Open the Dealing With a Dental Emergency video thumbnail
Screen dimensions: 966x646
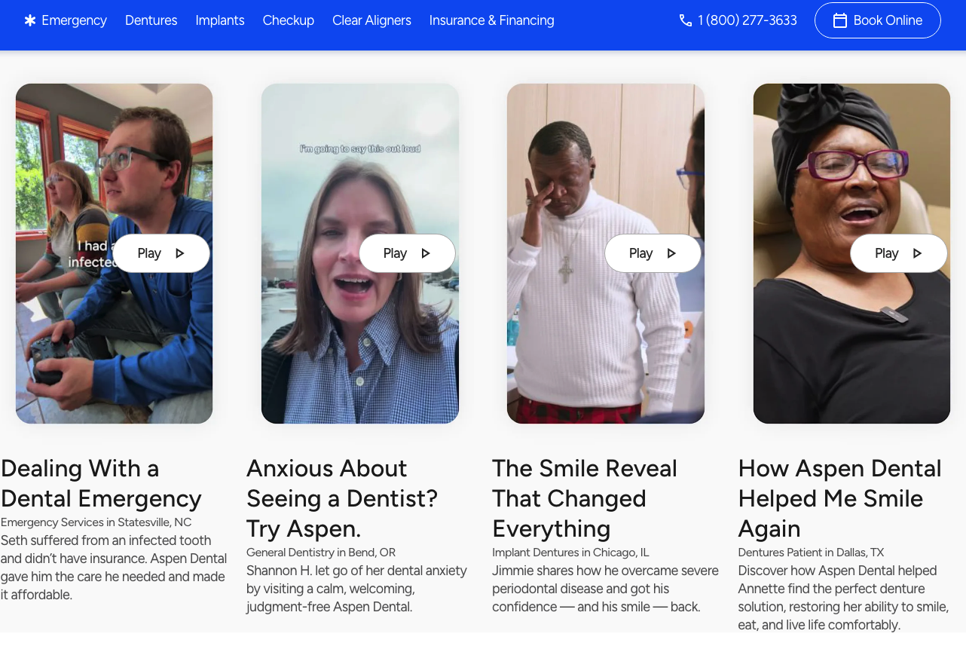click(x=115, y=253)
